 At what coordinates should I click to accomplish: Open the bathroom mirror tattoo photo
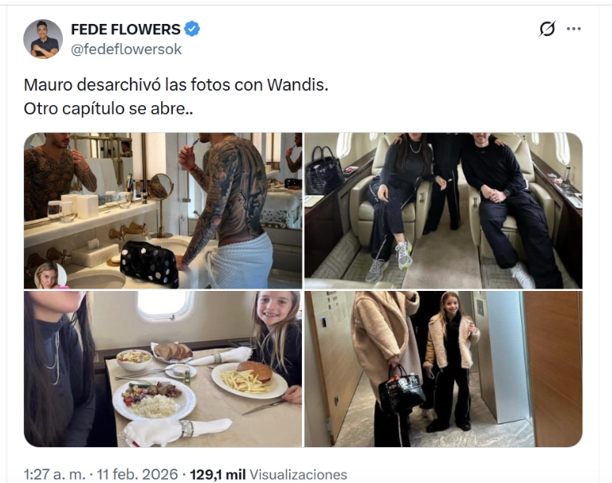coord(163,210)
